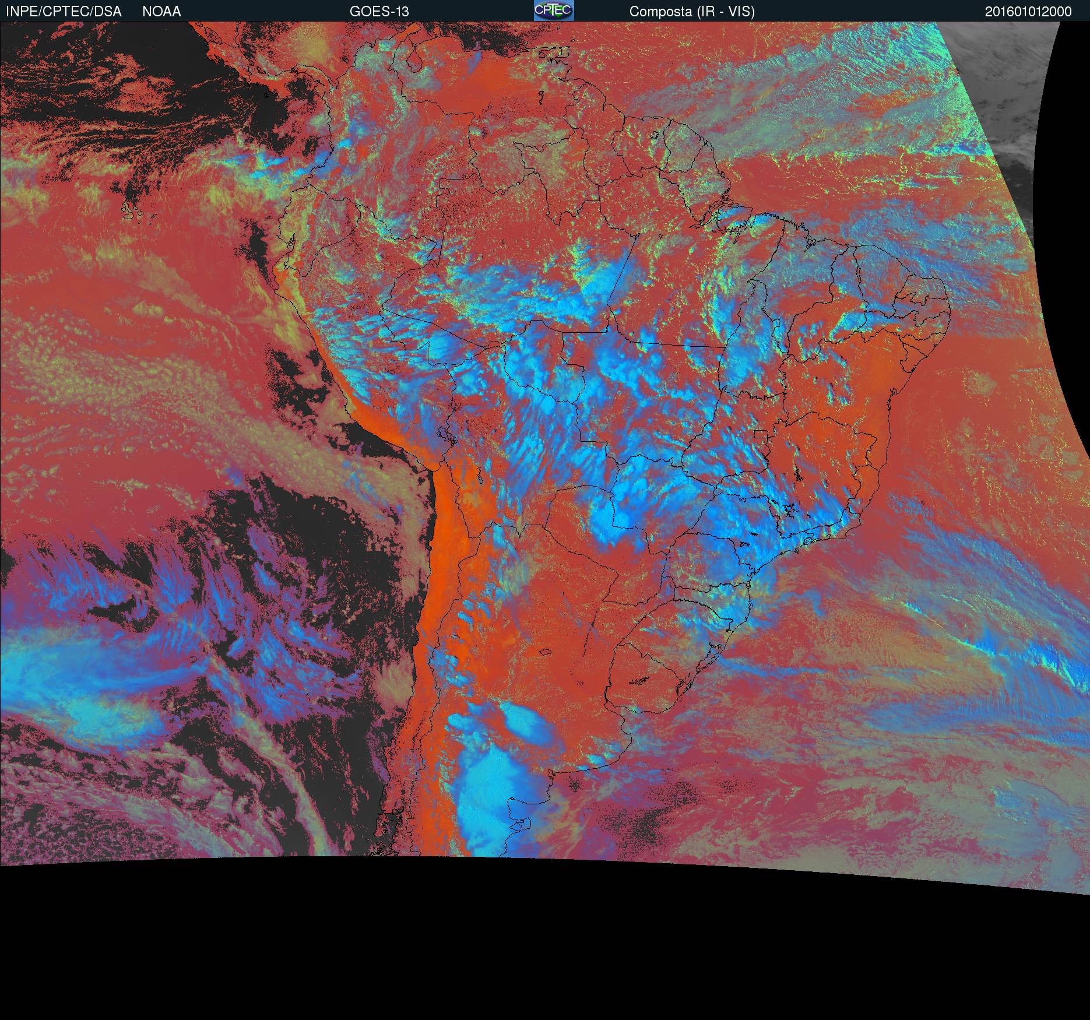Click the 201601012000 timestamp
1090x1020 pixels.
1028,12
